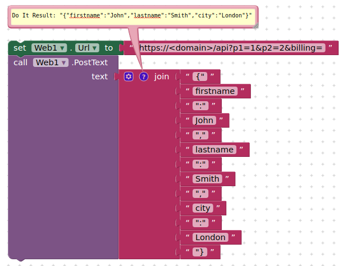Screen dimensions: 343x266
Task: Edit the URL text field starting with https://
Action: click(231, 48)
